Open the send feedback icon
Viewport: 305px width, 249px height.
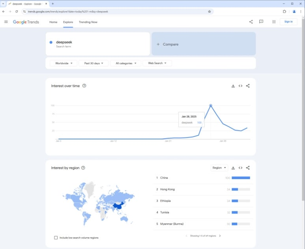261,22
